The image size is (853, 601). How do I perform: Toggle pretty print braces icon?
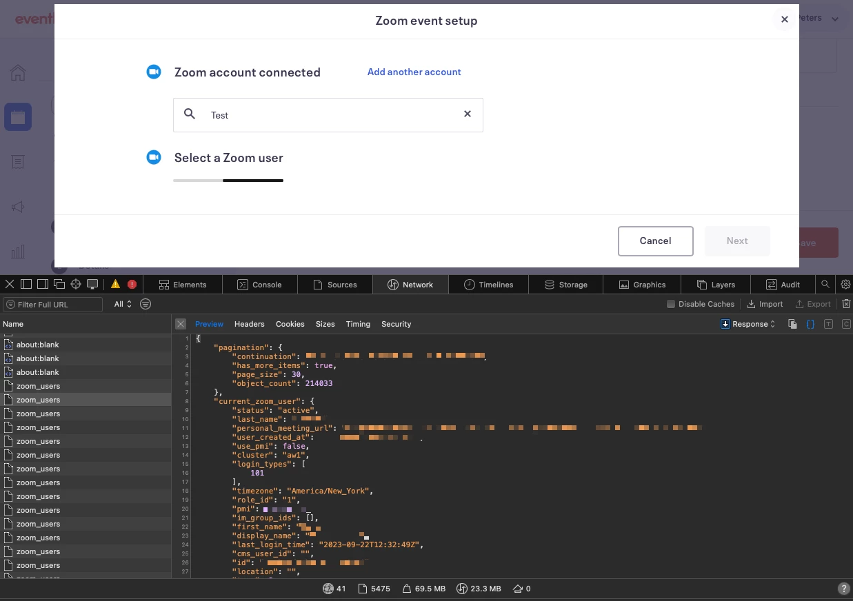click(811, 324)
